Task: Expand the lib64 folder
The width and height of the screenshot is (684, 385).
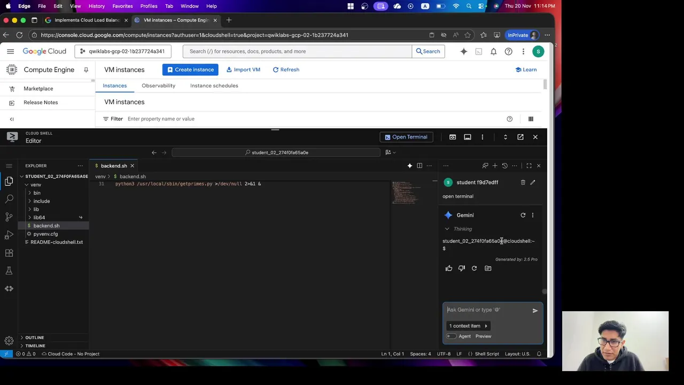Action: coord(39,218)
